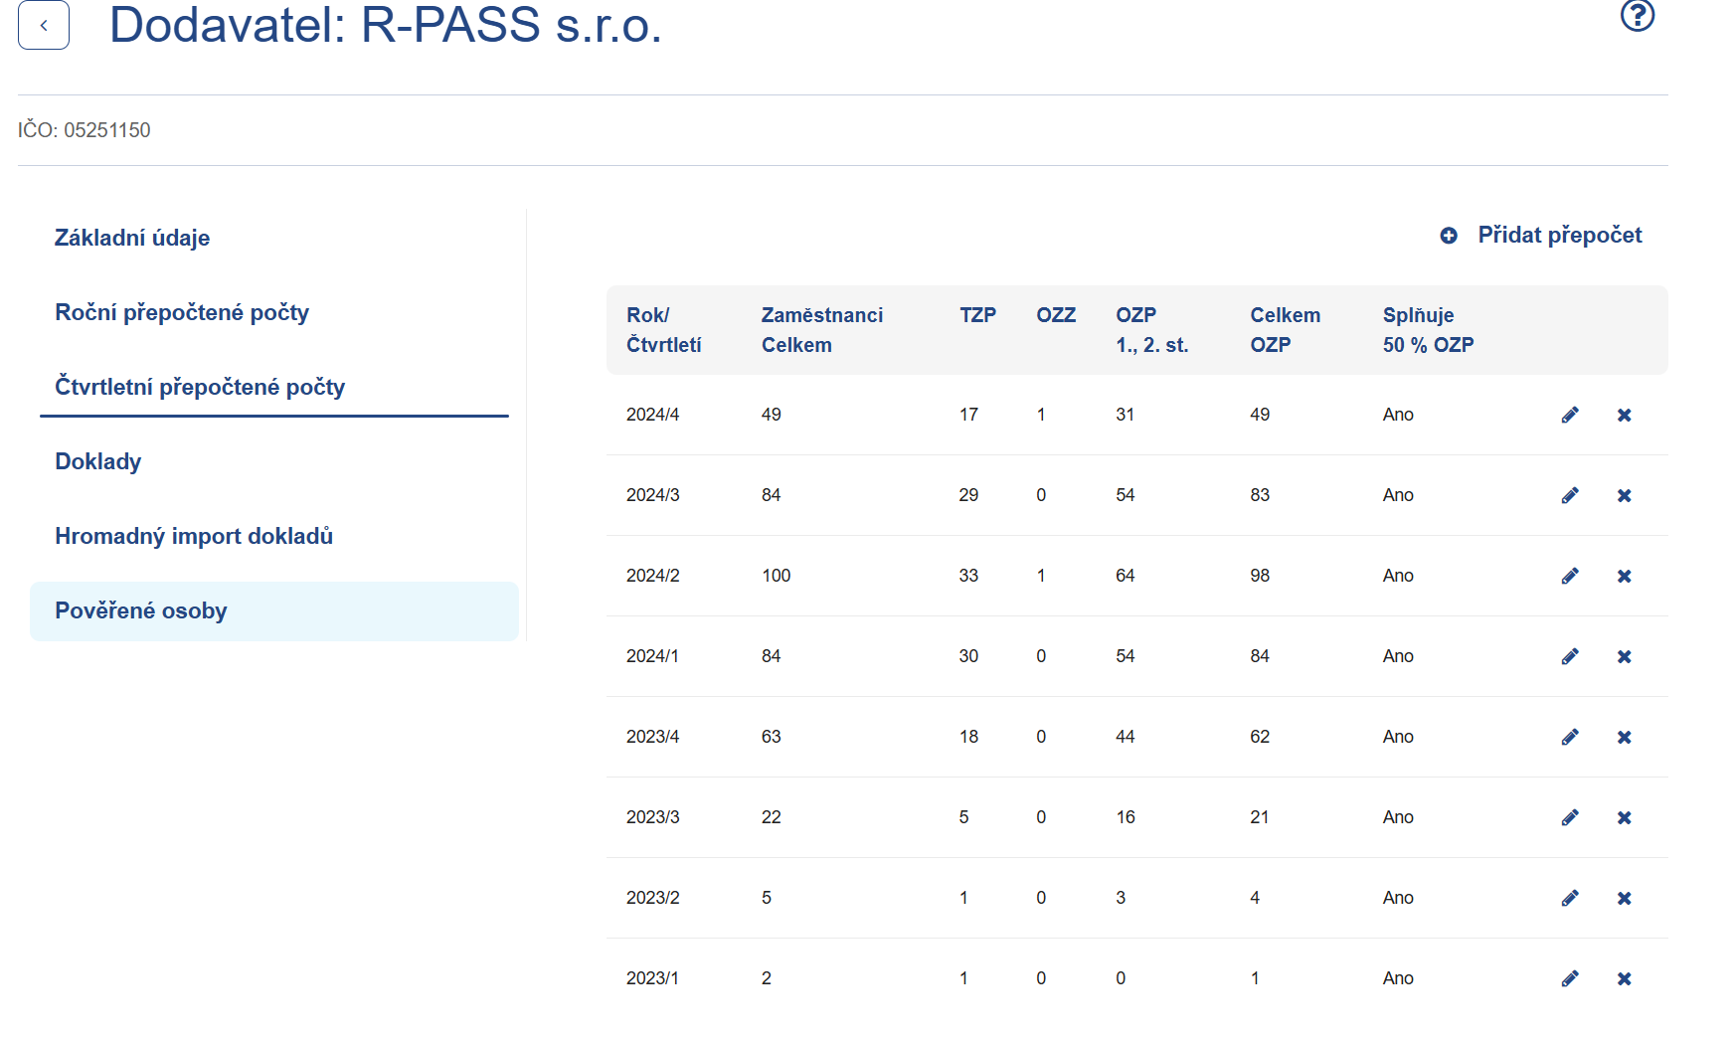Image resolution: width=1735 pixels, height=1039 pixels.
Task: Click employee total 63 in 2023/4 row
Action: coord(771,737)
